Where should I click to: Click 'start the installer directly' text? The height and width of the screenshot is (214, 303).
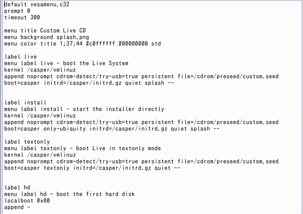(x=119, y=109)
